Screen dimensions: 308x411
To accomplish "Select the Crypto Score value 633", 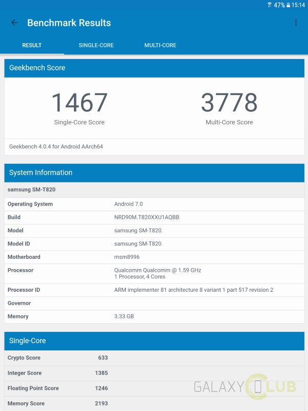I will [x=103, y=358].
